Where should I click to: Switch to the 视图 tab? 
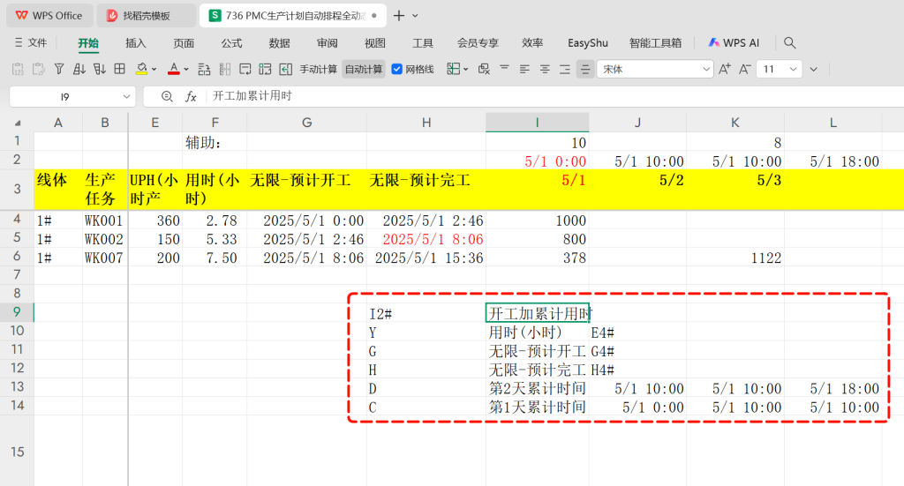(374, 43)
